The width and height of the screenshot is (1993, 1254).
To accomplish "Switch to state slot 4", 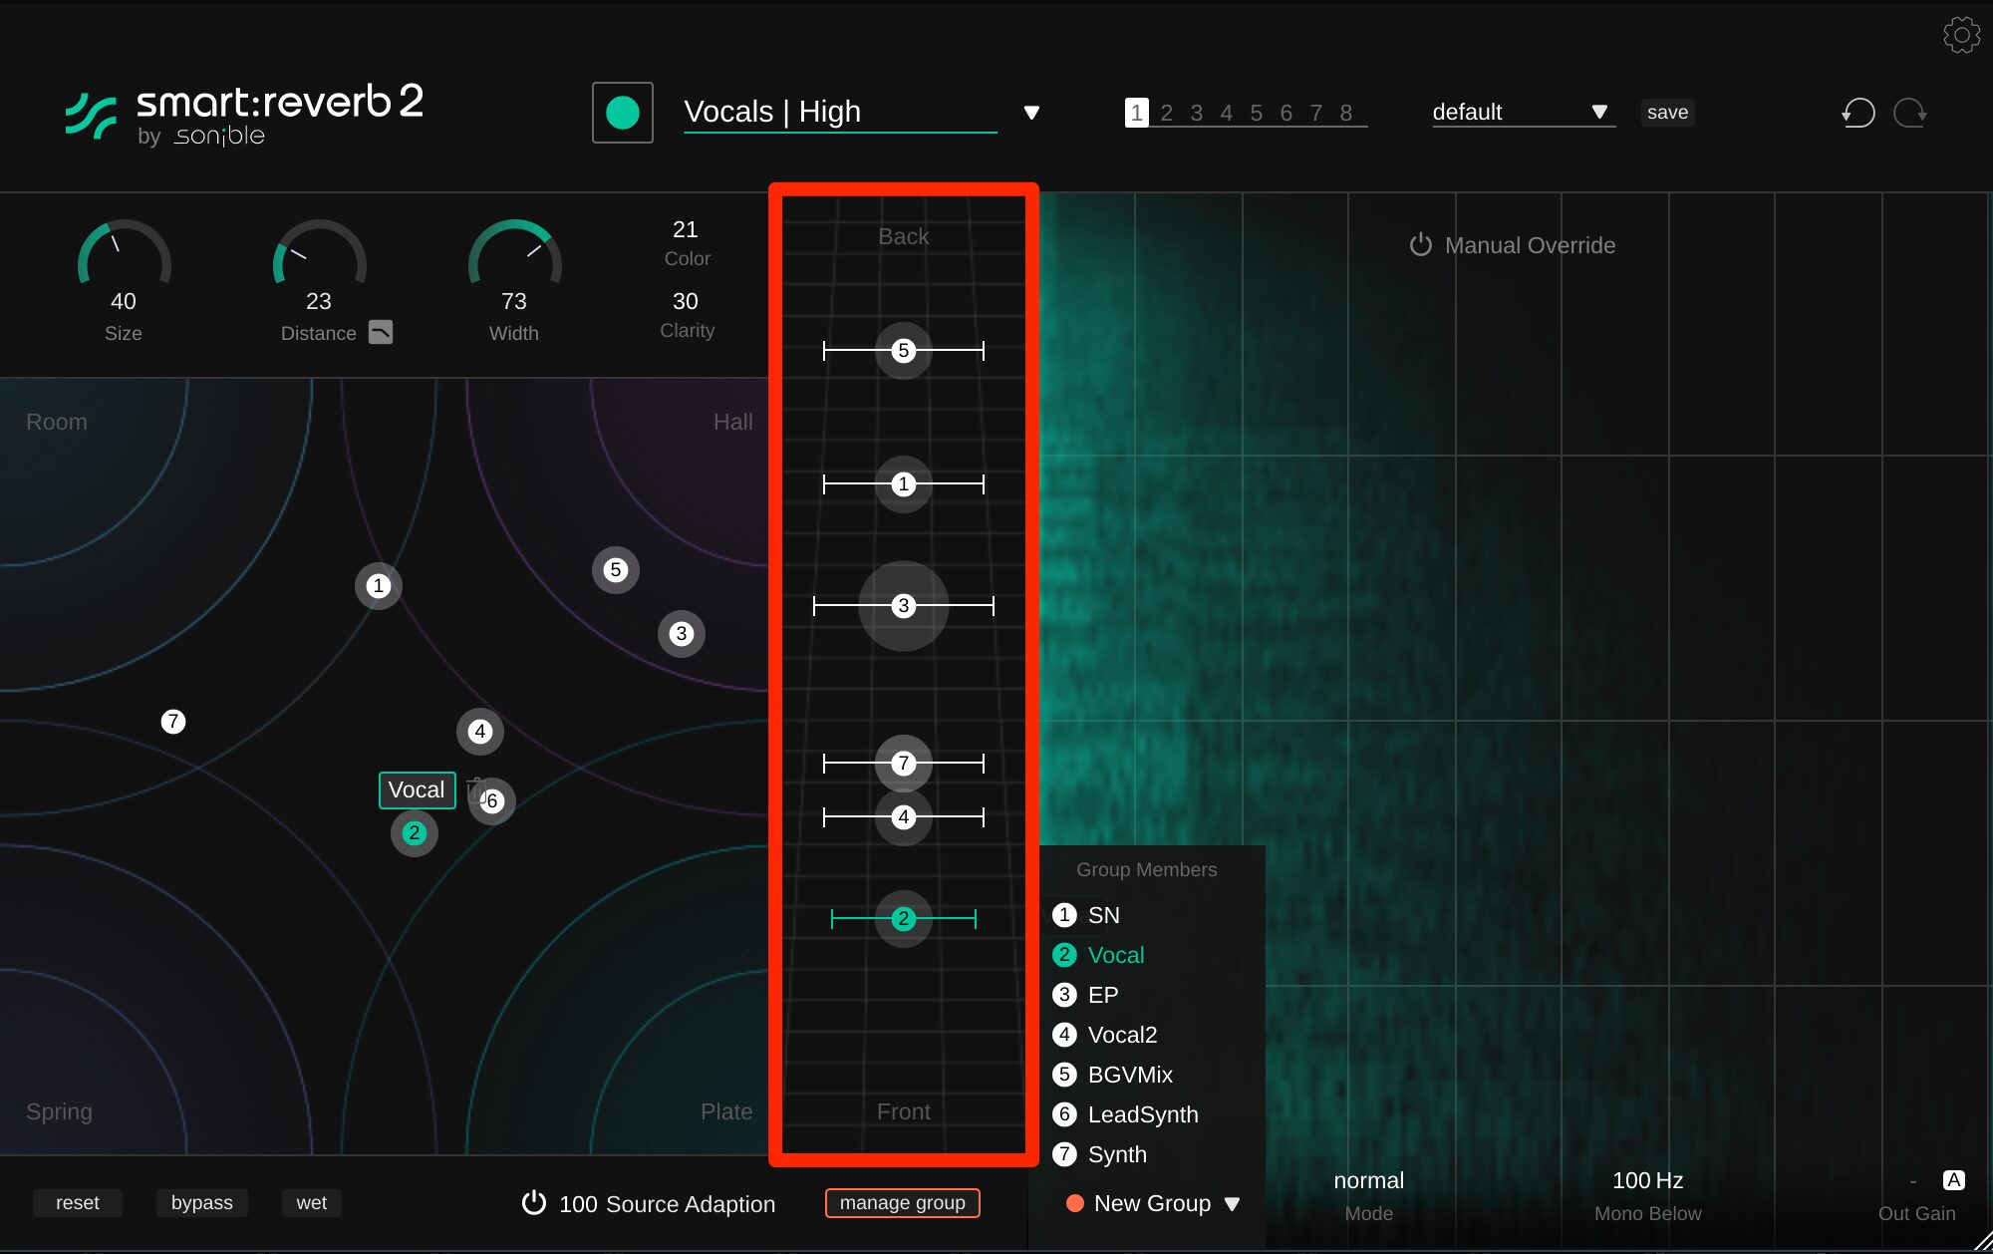I will [1227, 113].
